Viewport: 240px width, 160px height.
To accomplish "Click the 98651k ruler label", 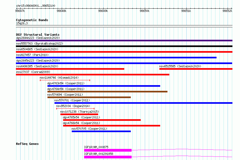I will [x=186, y=11].
